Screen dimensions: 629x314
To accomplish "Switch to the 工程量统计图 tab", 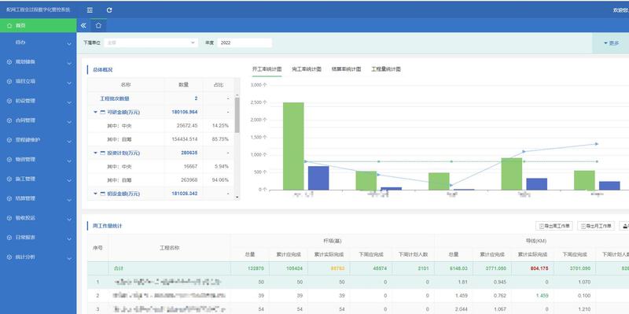I will pos(386,69).
